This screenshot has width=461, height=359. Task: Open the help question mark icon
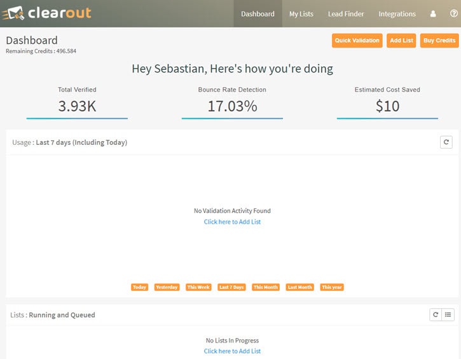coord(453,14)
